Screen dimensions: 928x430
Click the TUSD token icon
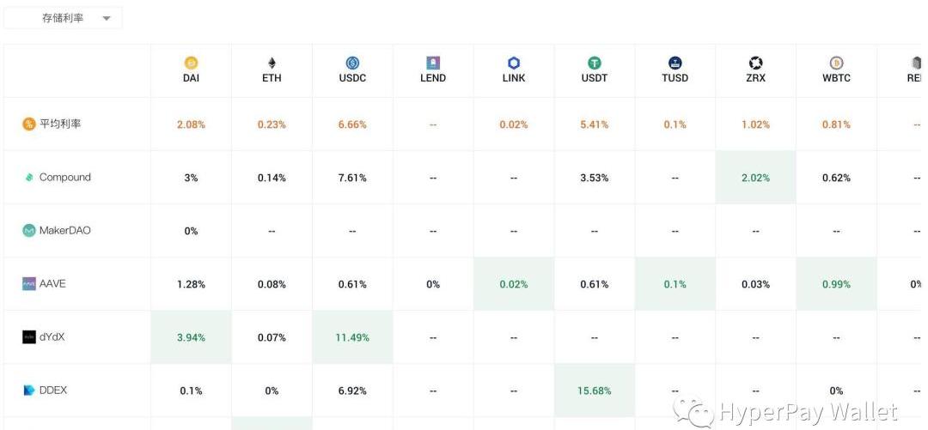(675, 63)
